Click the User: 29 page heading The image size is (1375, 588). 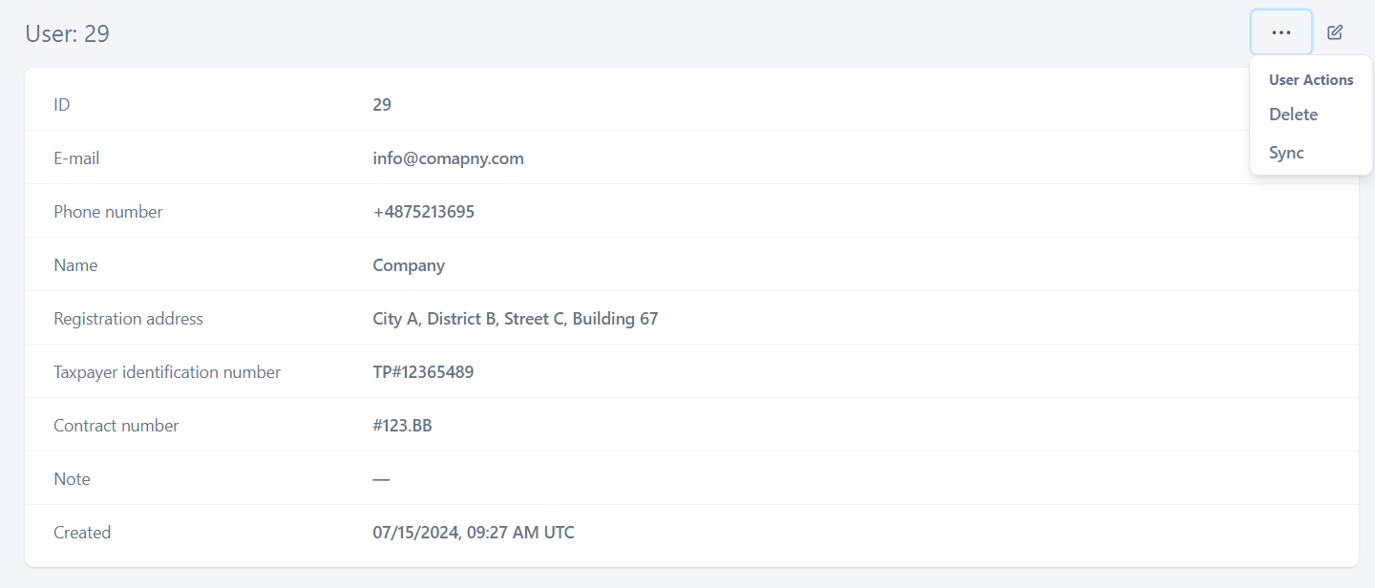67,34
